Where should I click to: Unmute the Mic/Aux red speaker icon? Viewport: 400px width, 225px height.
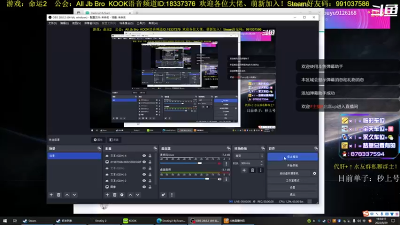tap(219, 163)
